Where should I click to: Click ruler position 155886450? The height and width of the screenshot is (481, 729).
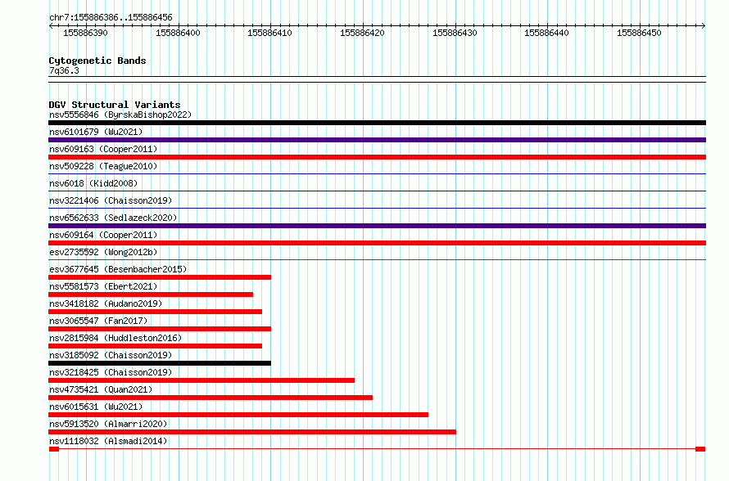pyautogui.click(x=639, y=33)
